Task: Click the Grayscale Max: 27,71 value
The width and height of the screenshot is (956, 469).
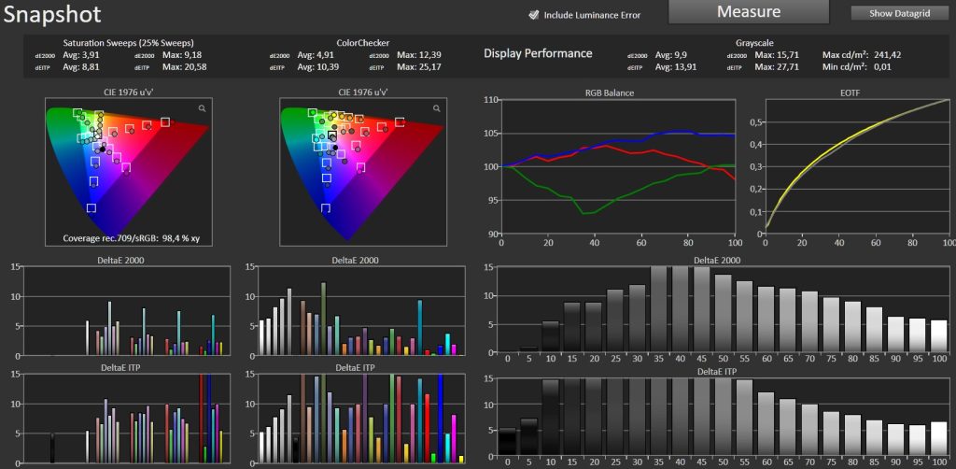Action: coord(776,66)
